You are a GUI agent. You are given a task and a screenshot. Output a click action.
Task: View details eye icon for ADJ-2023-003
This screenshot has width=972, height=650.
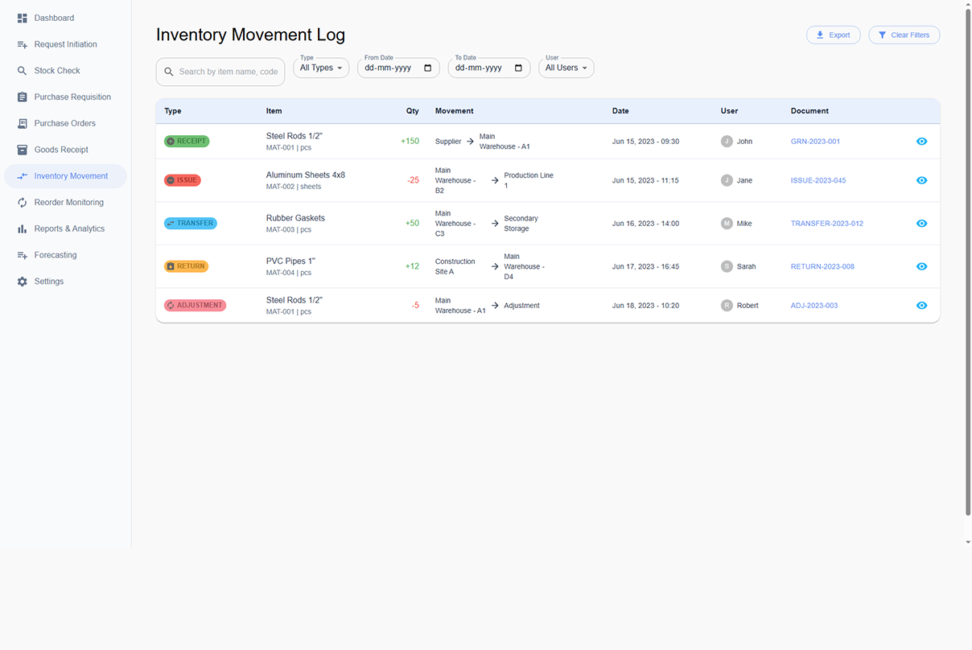point(922,306)
